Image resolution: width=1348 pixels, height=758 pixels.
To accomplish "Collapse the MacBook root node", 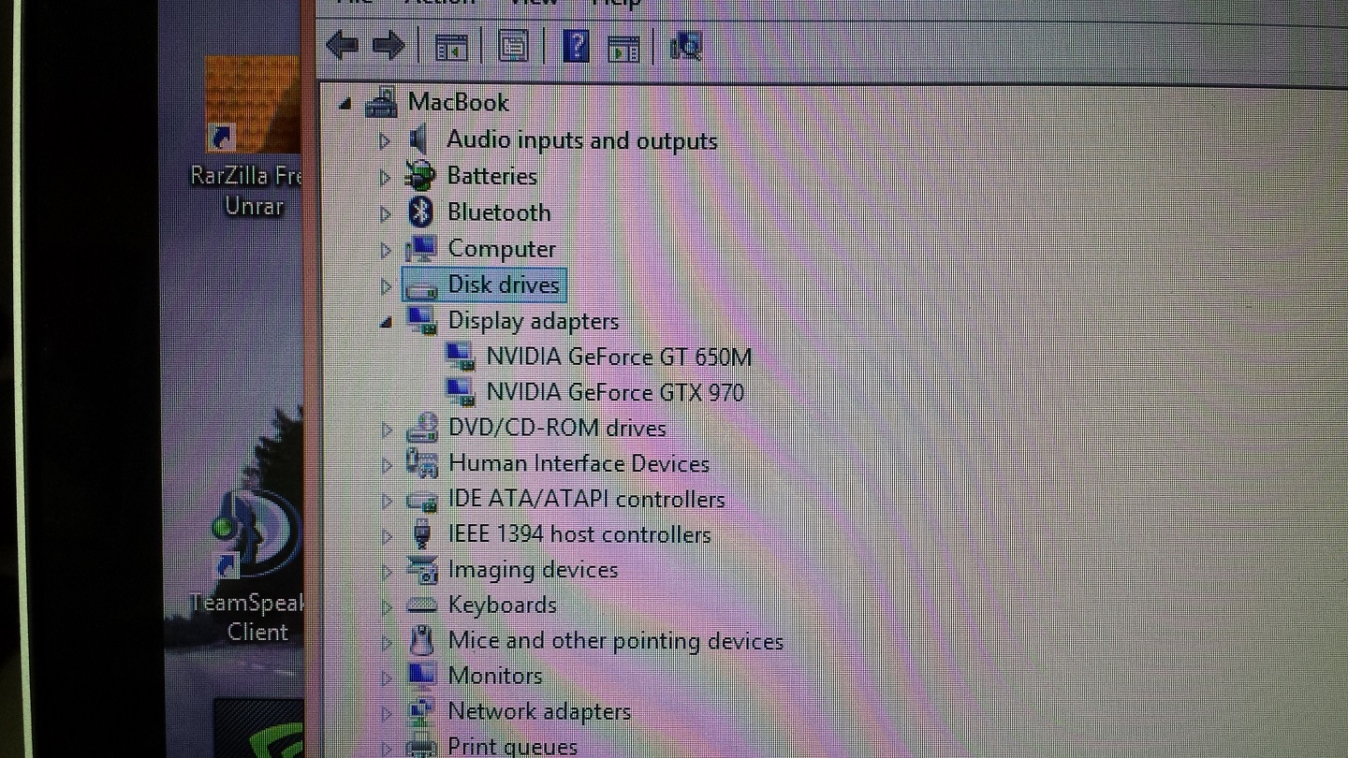I will point(345,104).
